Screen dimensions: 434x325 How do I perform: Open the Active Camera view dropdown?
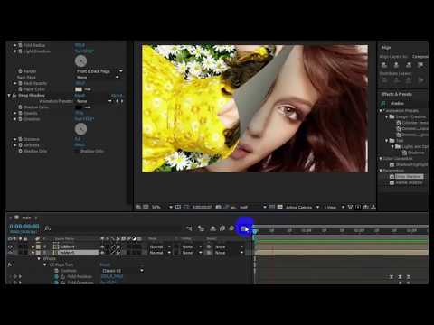(x=302, y=207)
